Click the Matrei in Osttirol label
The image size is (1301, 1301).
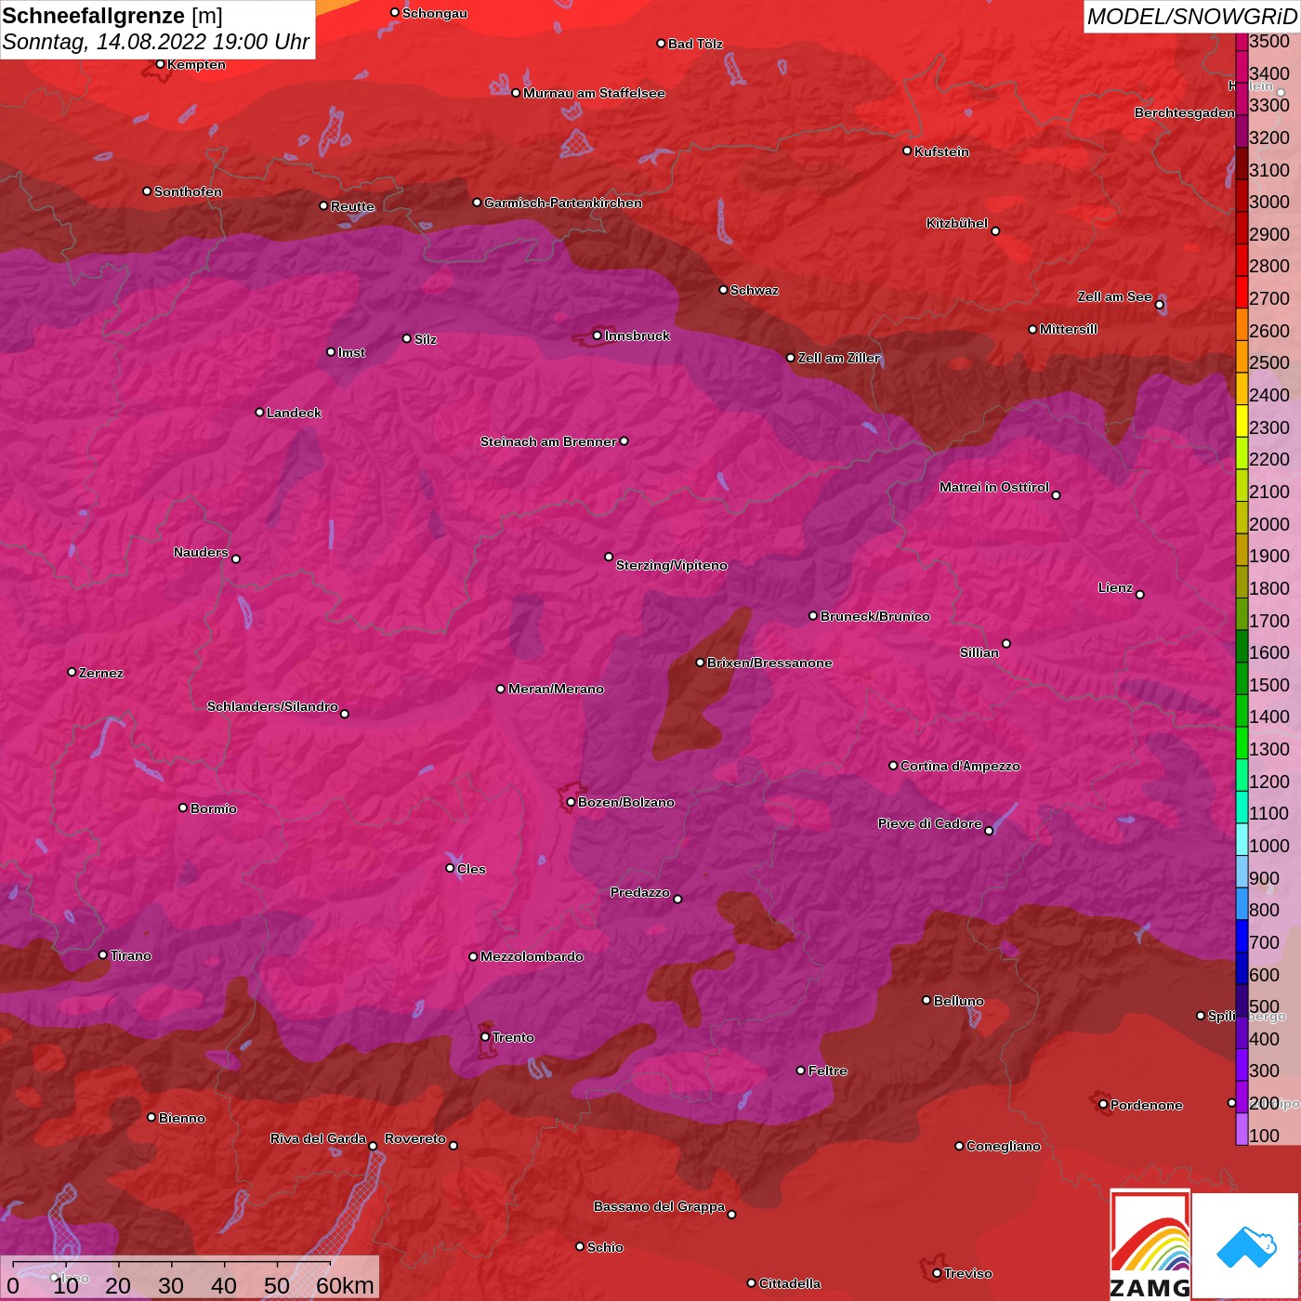click(x=994, y=487)
